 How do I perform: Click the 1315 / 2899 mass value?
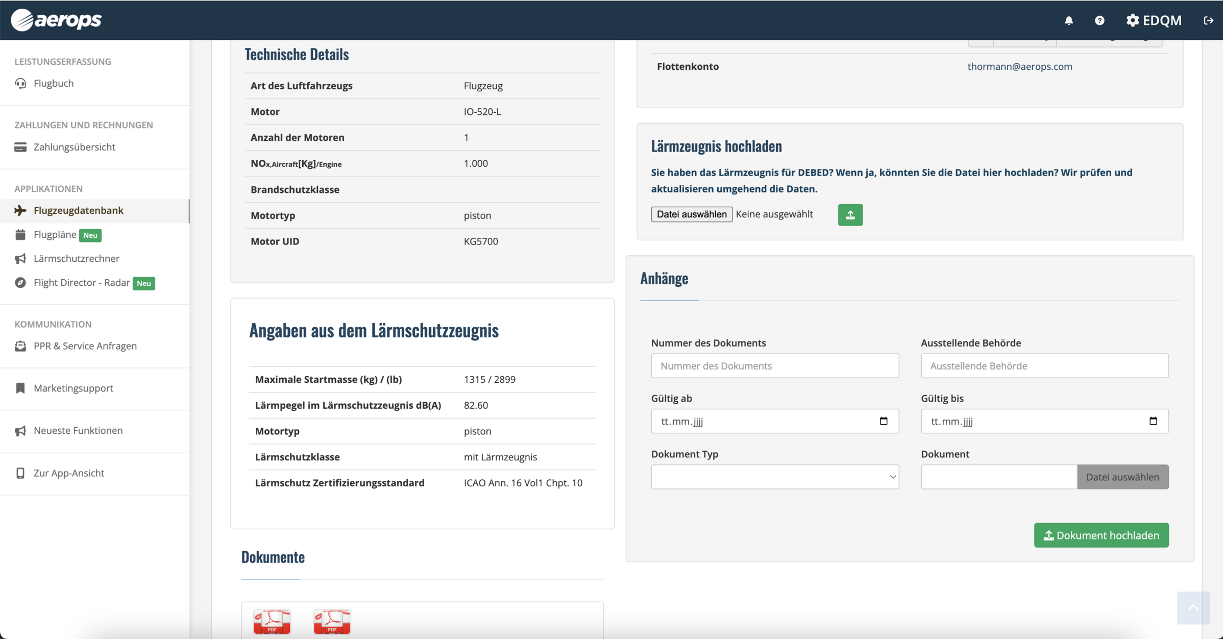490,379
